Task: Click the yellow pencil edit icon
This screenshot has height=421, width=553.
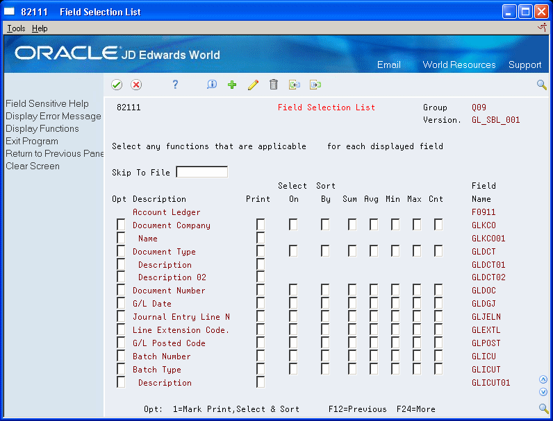Action: tap(253, 85)
